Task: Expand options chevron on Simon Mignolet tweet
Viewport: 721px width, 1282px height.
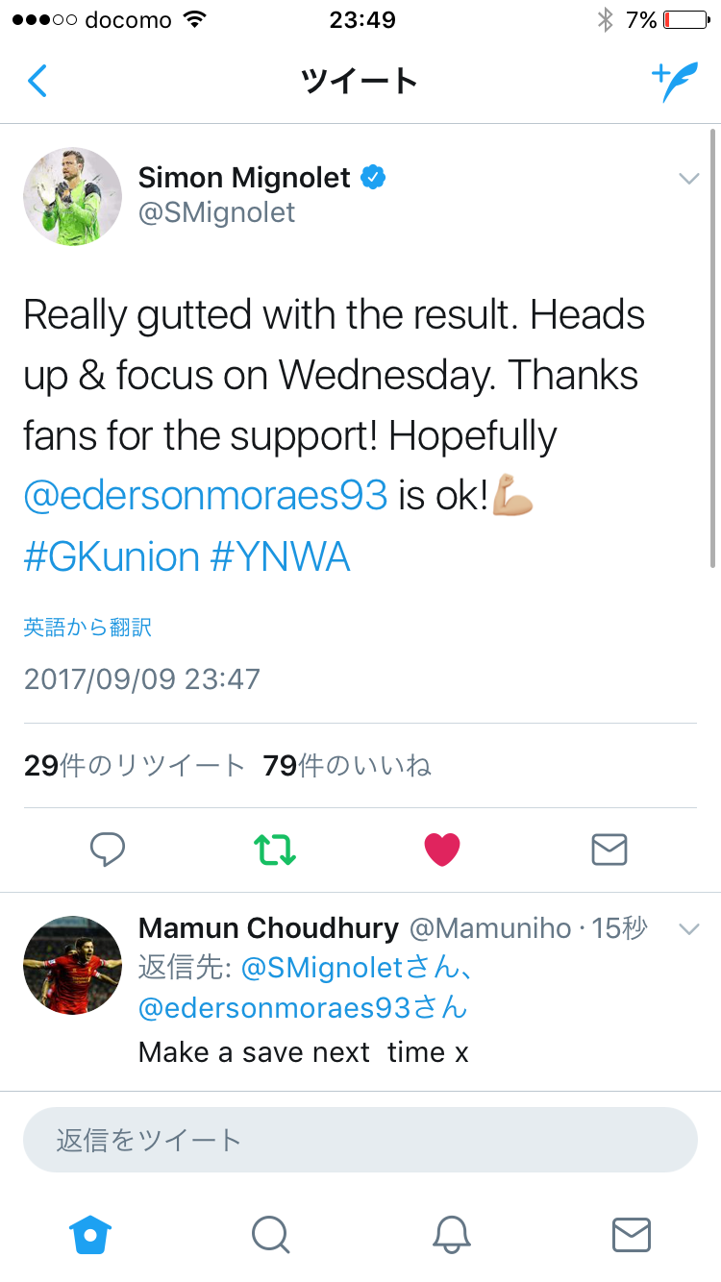Action: [x=688, y=179]
